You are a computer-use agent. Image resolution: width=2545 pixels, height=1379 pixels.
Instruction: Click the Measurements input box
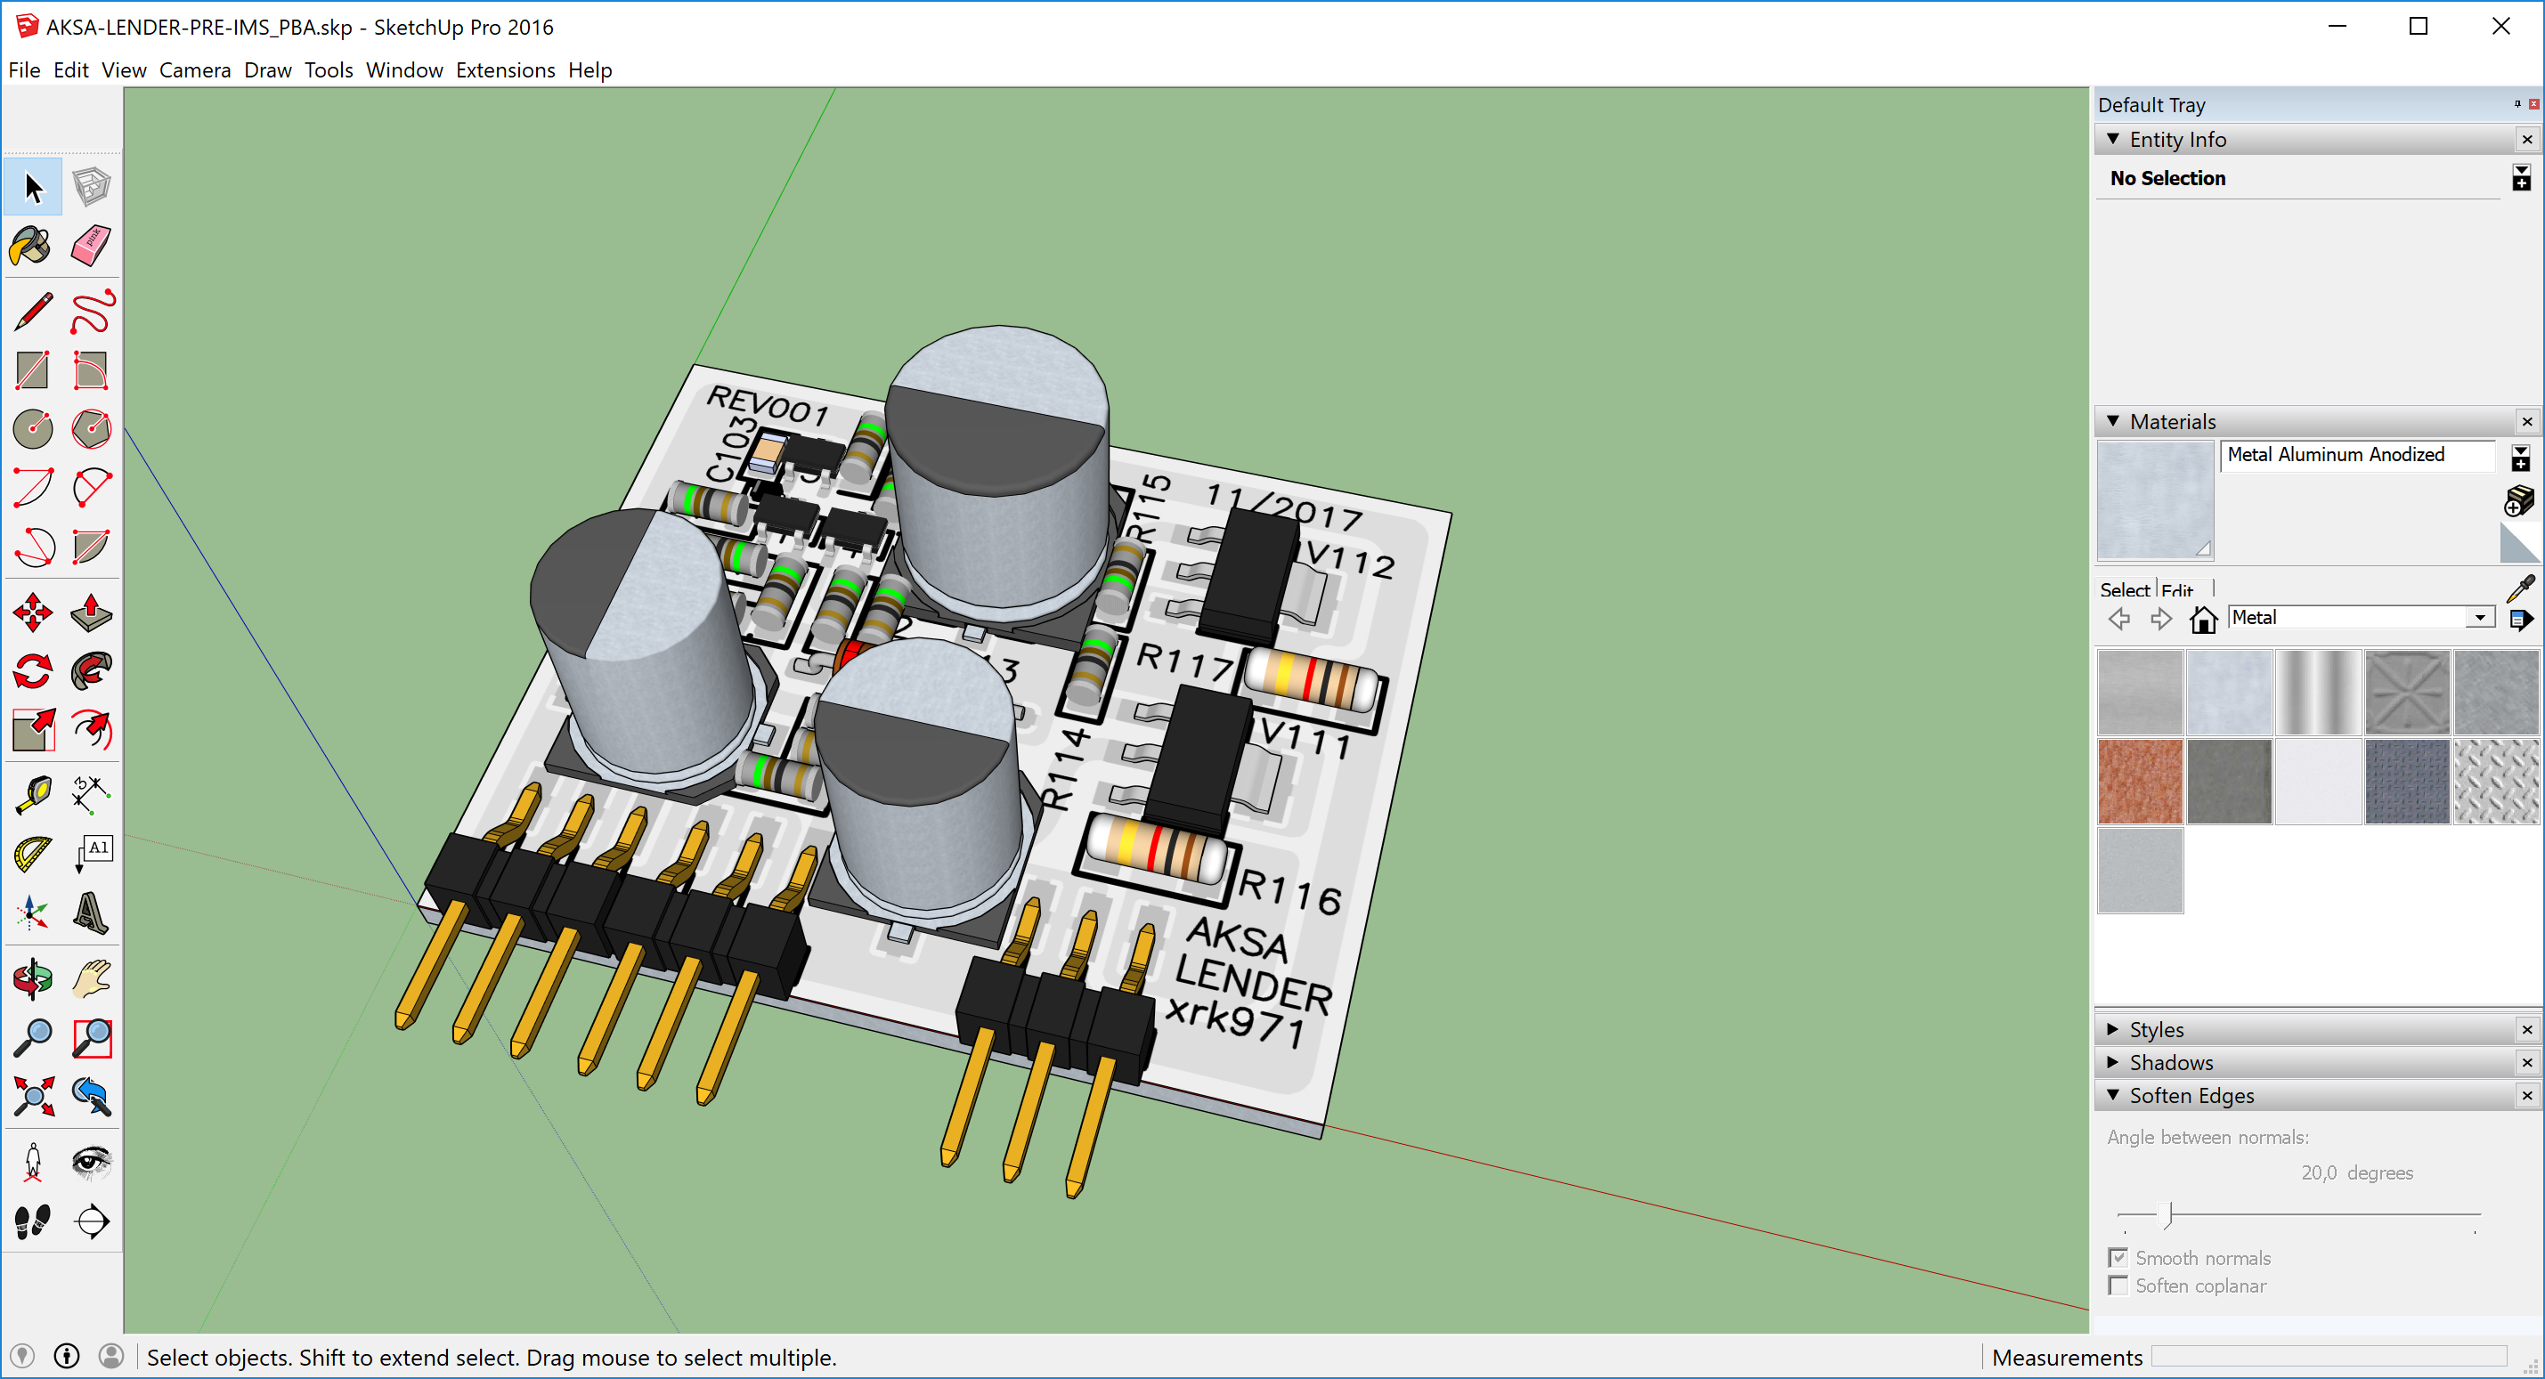tap(2329, 1356)
